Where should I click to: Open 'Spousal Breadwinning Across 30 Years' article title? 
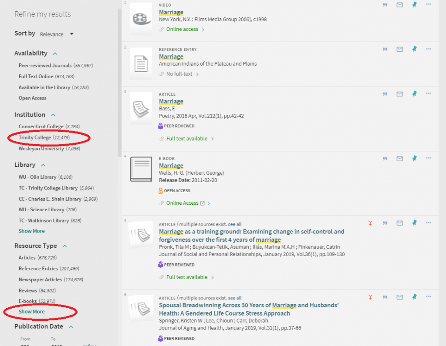click(249, 309)
